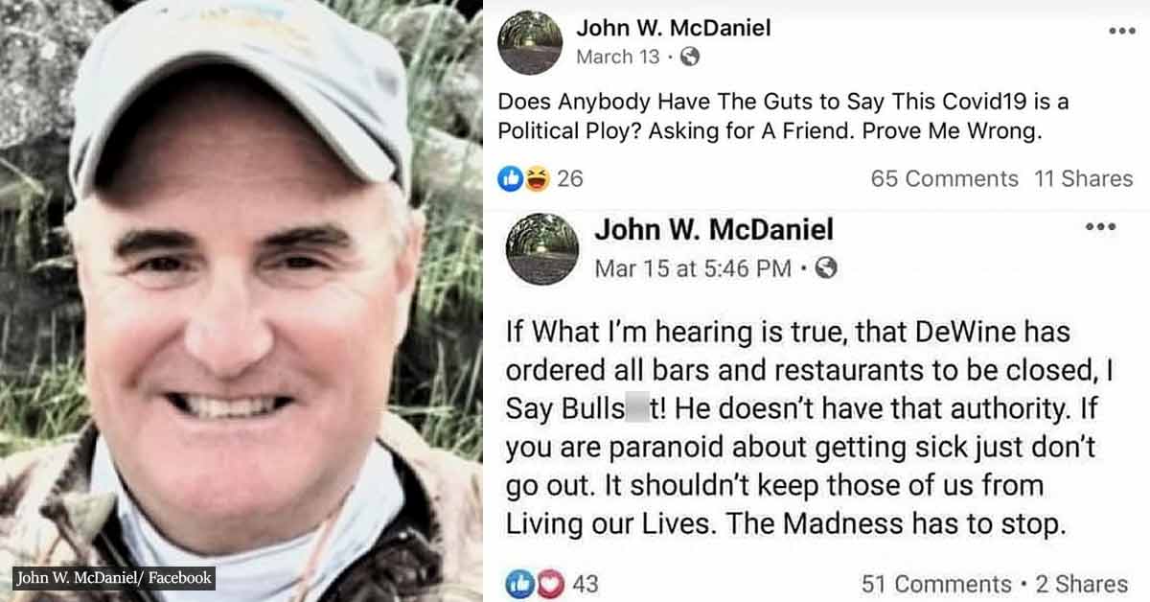Screen dimensions: 1150x602
Task: Open the Mar 15 at 5:46 PM timestamp
Action: (x=693, y=268)
